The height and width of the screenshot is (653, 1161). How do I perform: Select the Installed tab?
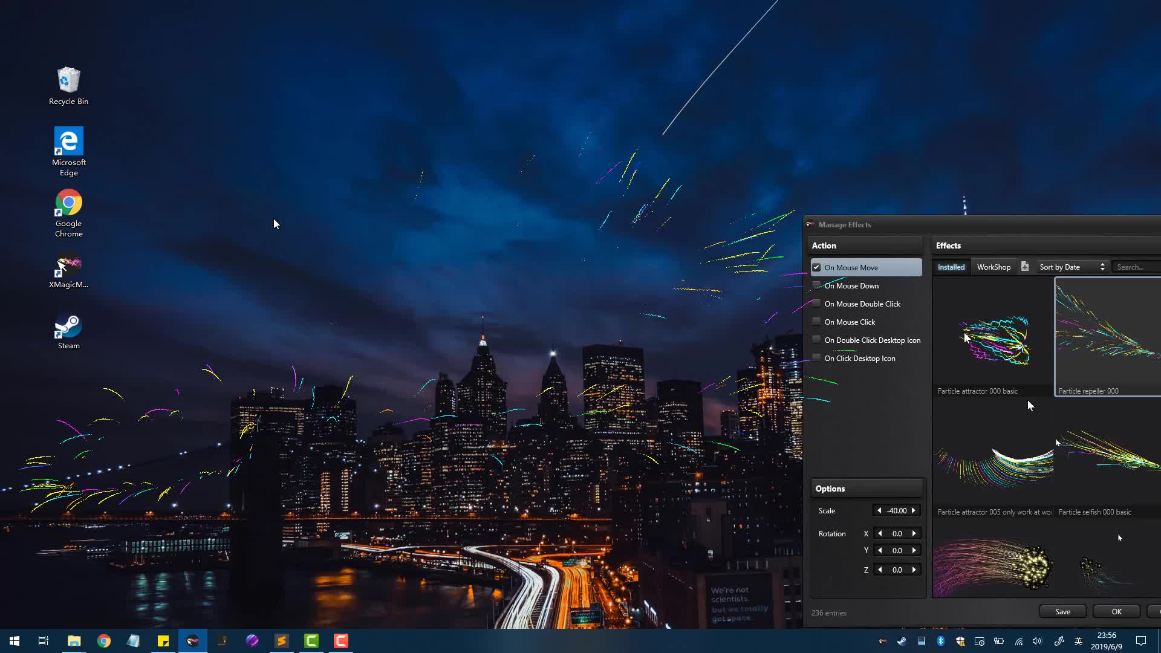click(x=951, y=267)
